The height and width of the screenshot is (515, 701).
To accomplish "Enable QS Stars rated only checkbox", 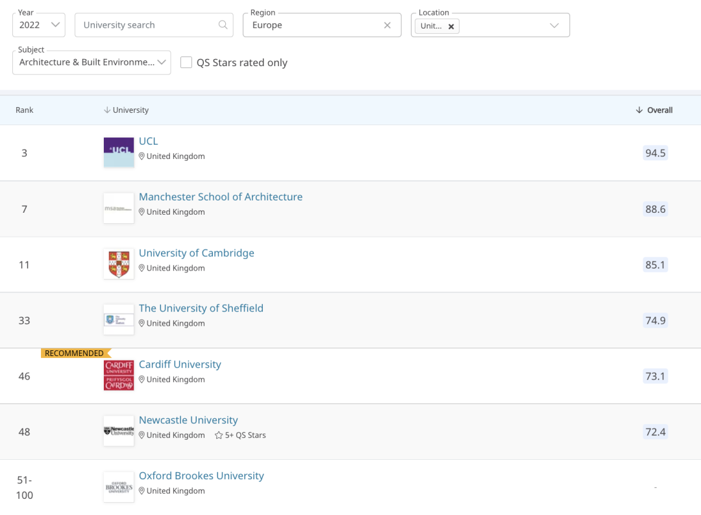I will point(186,62).
